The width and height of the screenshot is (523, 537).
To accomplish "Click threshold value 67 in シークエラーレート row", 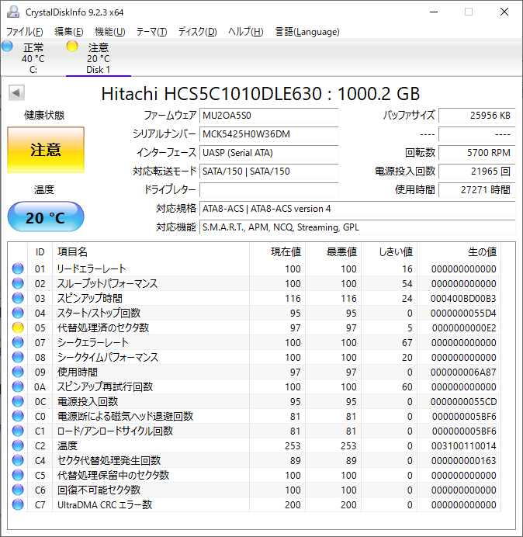I will 407,342.
